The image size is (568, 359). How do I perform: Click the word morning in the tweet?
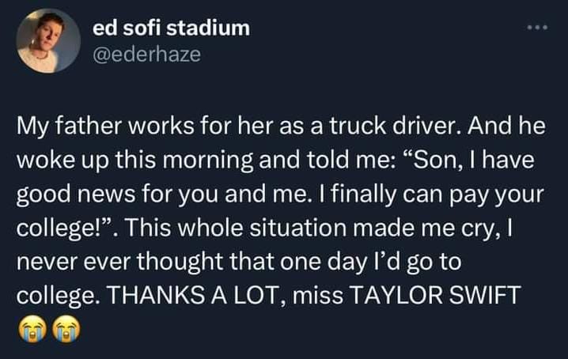207,160
